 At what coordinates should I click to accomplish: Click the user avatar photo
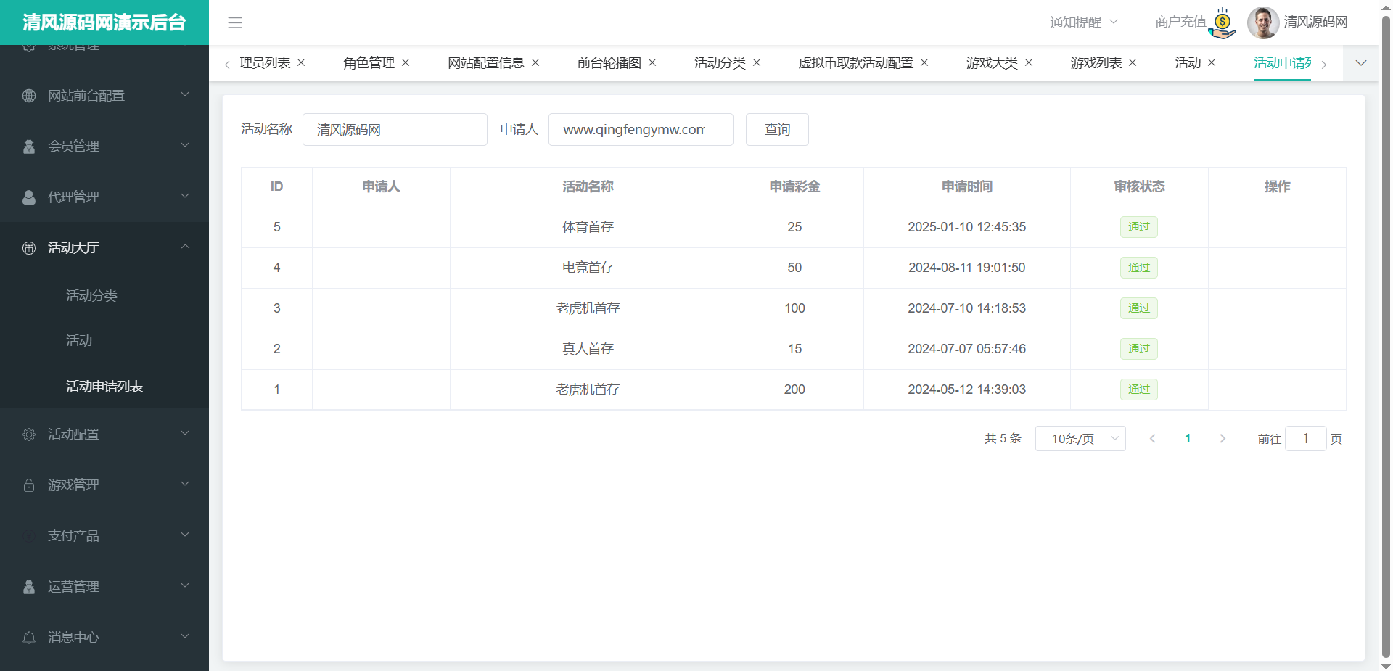(x=1262, y=22)
